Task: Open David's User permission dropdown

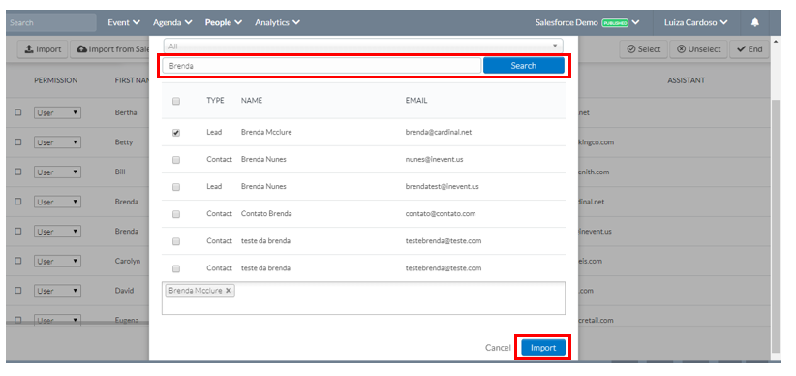Action: coord(57,291)
